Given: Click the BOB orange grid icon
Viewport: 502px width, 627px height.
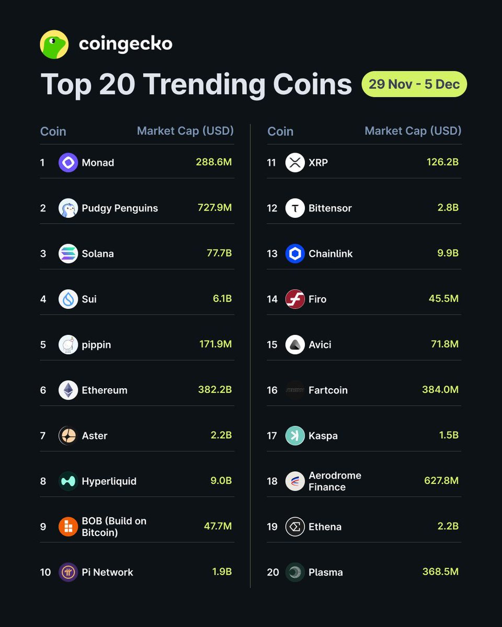Looking at the screenshot, I should click(68, 527).
